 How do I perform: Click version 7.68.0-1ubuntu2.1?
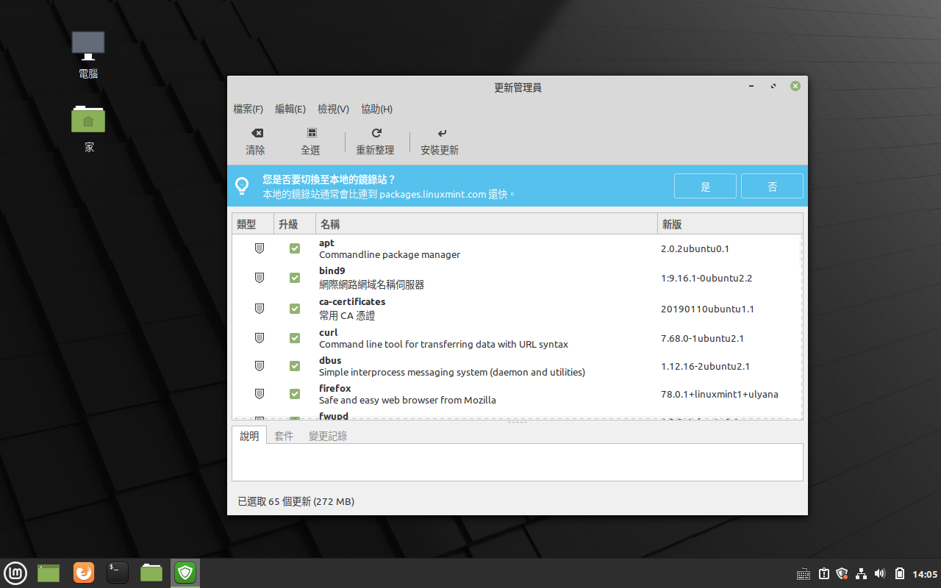coord(702,338)
